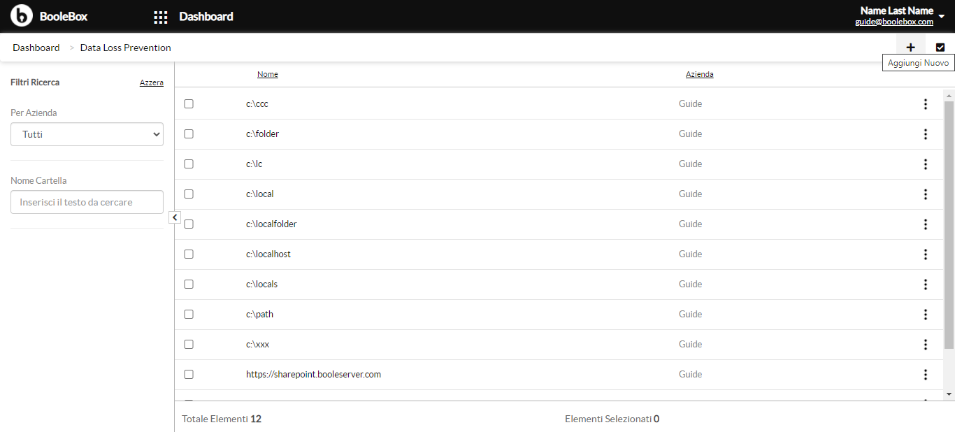Open the three-dot menu for c:\ccc
The width and height of the screenshot is (955, 432).
pos(926,104)
